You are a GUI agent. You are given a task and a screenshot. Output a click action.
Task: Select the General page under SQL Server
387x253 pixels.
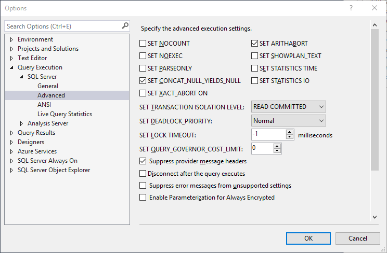pos(48,86)
